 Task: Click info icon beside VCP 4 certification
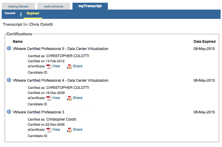pos(9,80)
